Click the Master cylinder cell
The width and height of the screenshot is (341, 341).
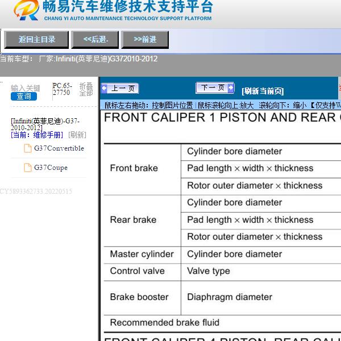pyautogui.click(x=142, y=254)
